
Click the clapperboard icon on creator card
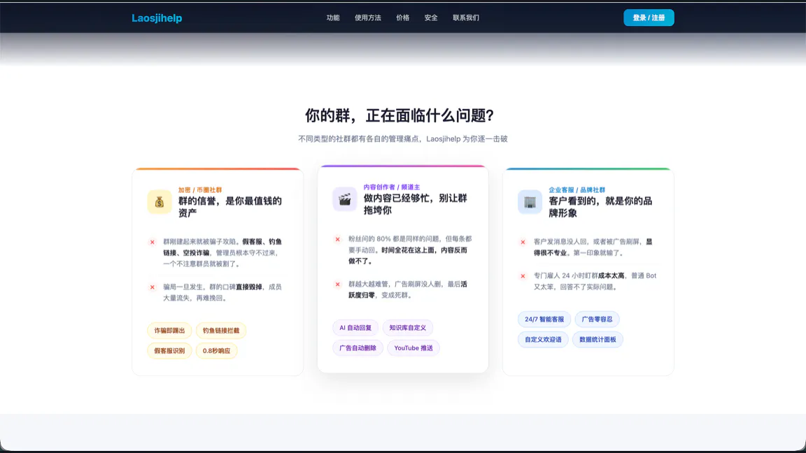pyautogui.click(x=344, y=199)
